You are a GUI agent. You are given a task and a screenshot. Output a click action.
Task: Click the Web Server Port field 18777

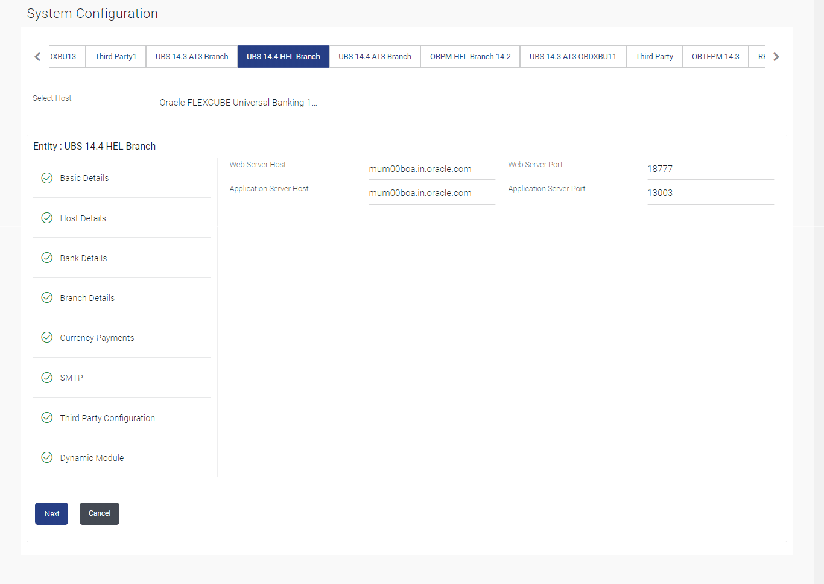click(711, 169)
